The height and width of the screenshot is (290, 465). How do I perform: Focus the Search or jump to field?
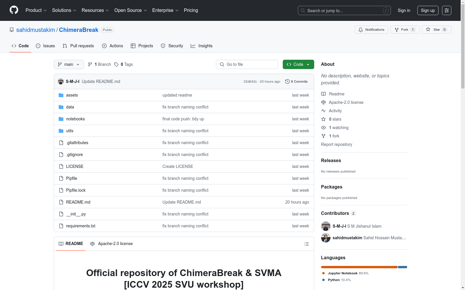[x=344, y=10]
